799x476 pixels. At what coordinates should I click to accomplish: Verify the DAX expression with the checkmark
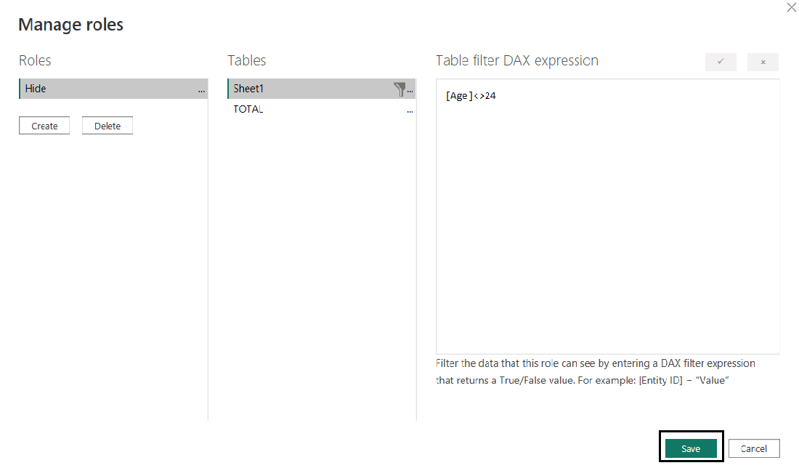click(x=721, y=62)
